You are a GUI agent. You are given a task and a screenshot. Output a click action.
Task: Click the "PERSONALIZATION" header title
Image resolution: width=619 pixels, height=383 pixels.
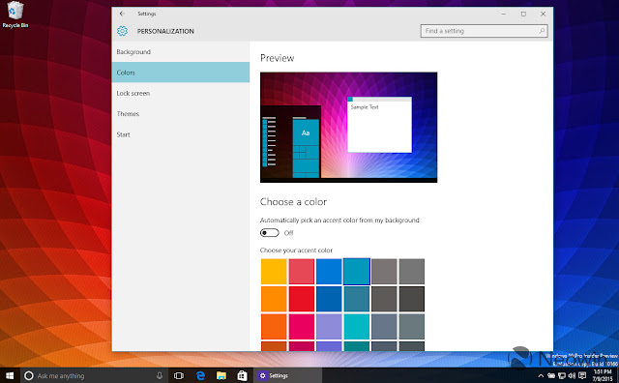(x=165, y=31)
